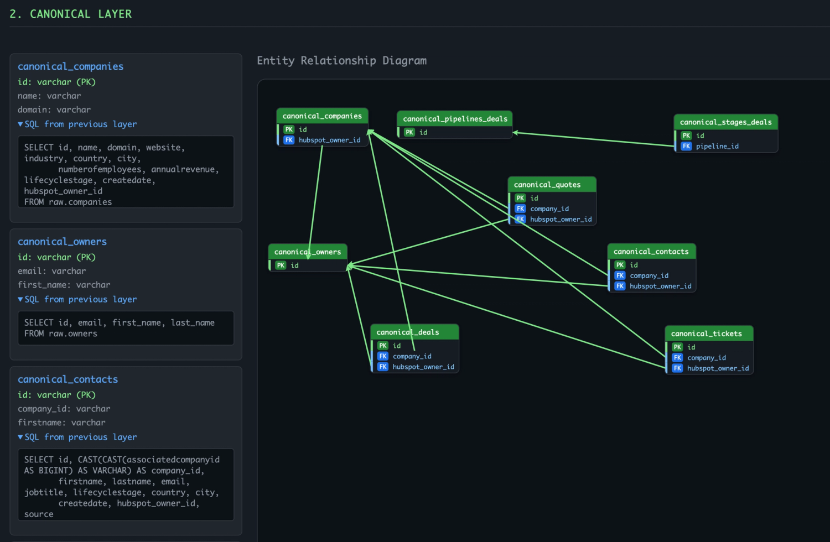Click FK badge for hubspot_owner_id in canonical_contacts
Image resolution: width=830 pixels, height=542 pixels.
[620, 286]
